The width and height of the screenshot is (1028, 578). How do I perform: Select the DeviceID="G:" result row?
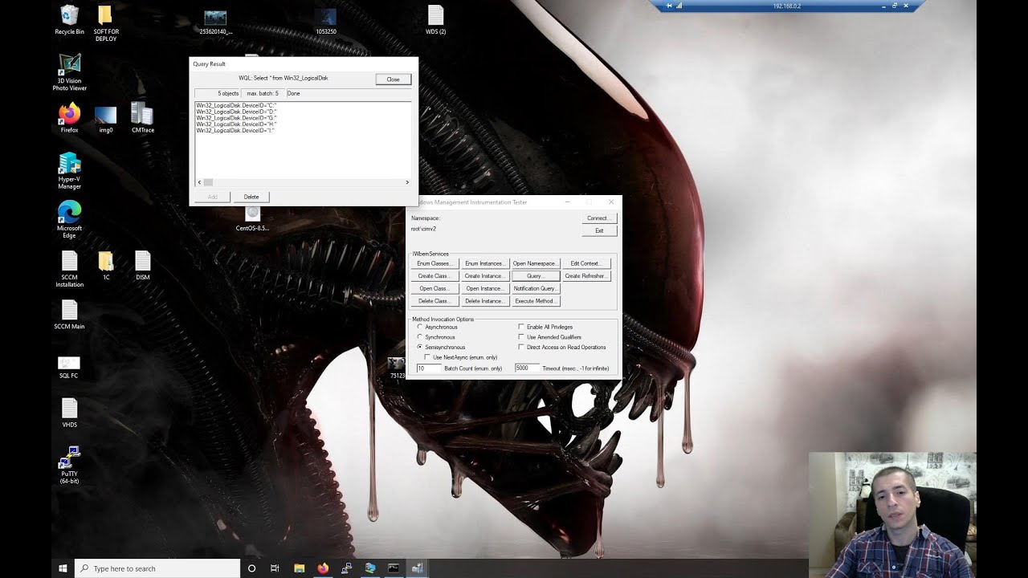point(236,118)
